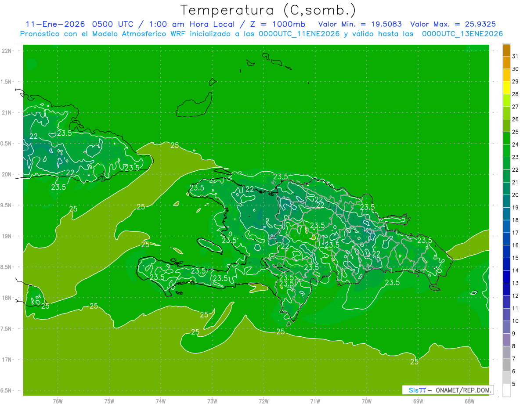Screen dimensions: 527x407
Task: Select the legend value label 24
Action: click(516, 144)
